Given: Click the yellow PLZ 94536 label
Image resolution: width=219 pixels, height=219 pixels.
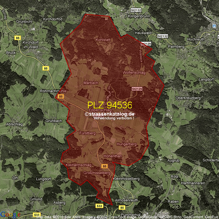Looking at the screenshot, I should [109, 105].
